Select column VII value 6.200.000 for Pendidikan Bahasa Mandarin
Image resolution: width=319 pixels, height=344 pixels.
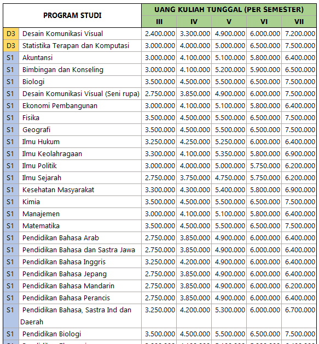(300, 286)
